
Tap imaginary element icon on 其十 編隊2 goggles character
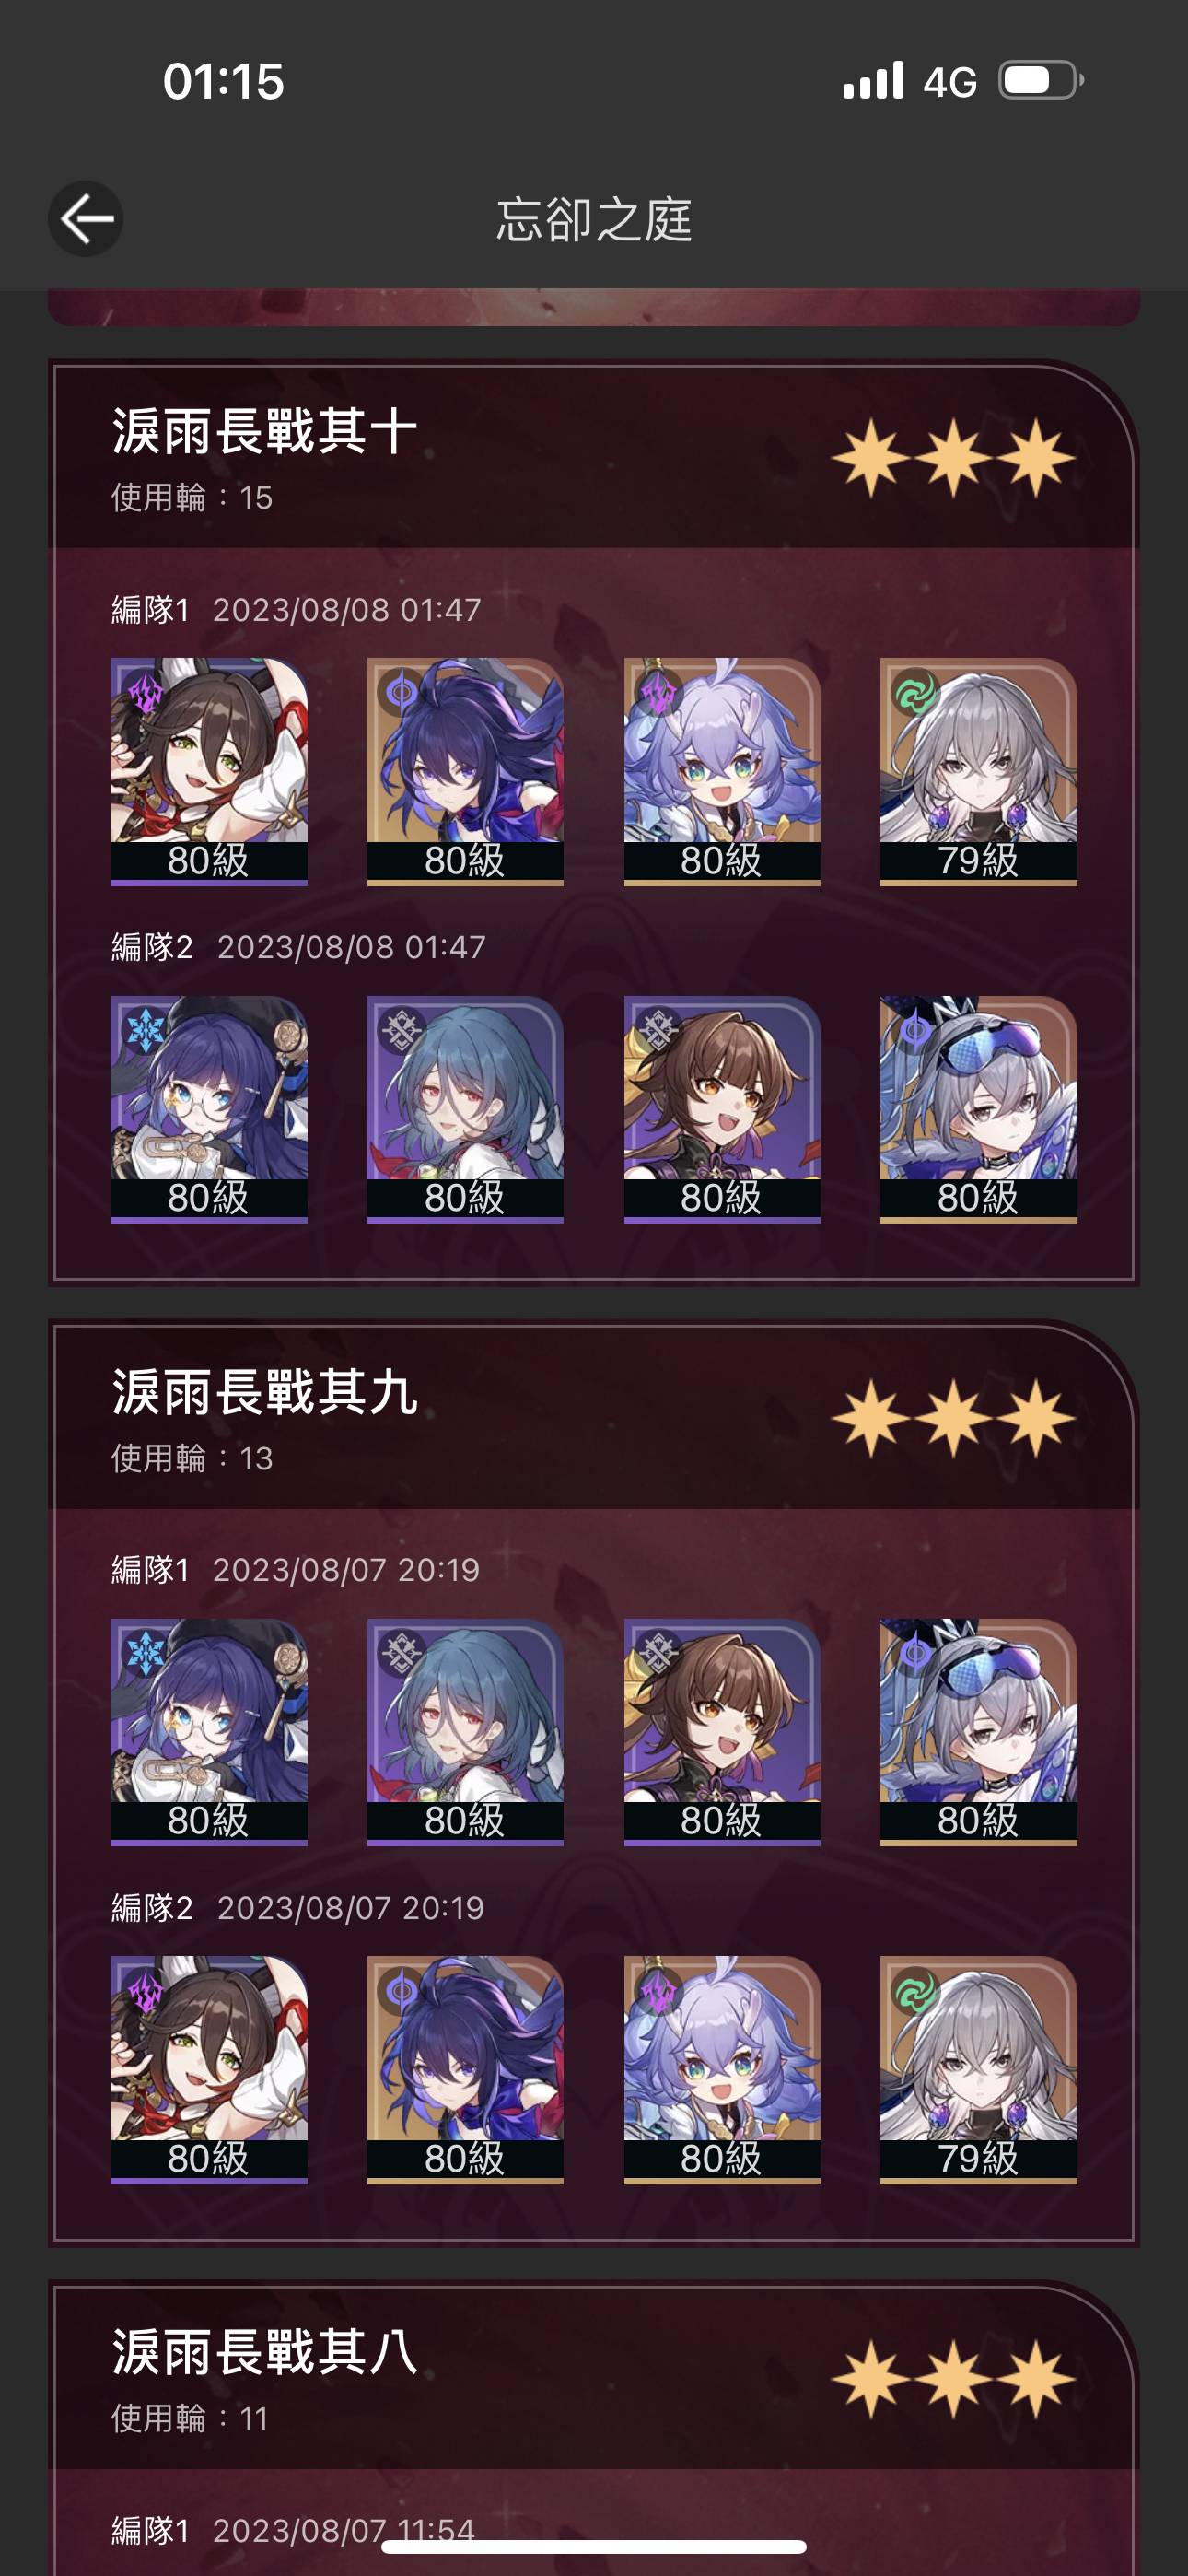click(x=915, y=1030)
